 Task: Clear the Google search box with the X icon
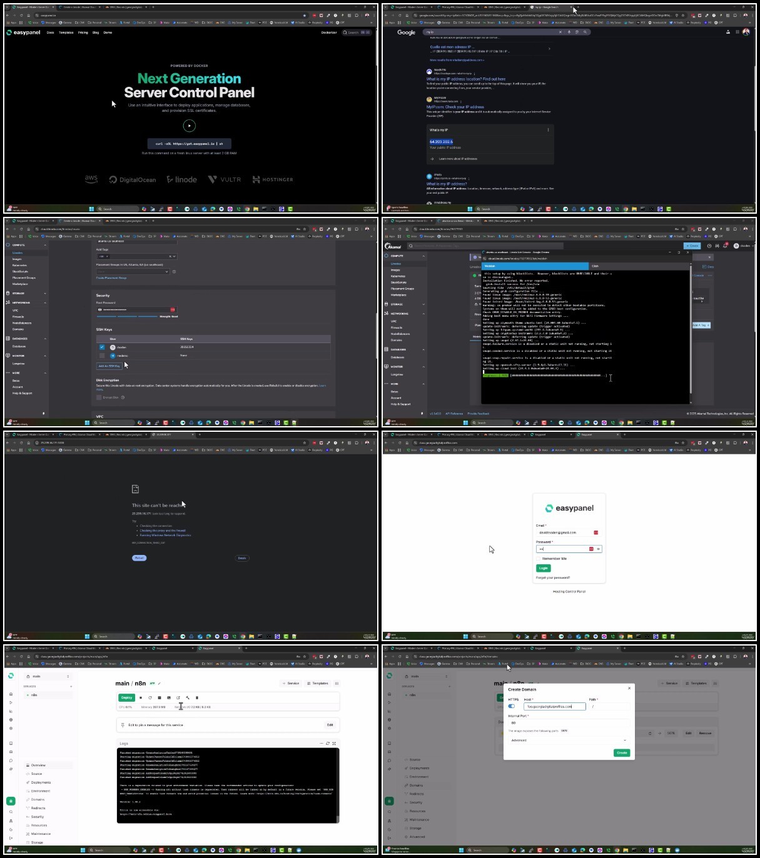point(560,32)
